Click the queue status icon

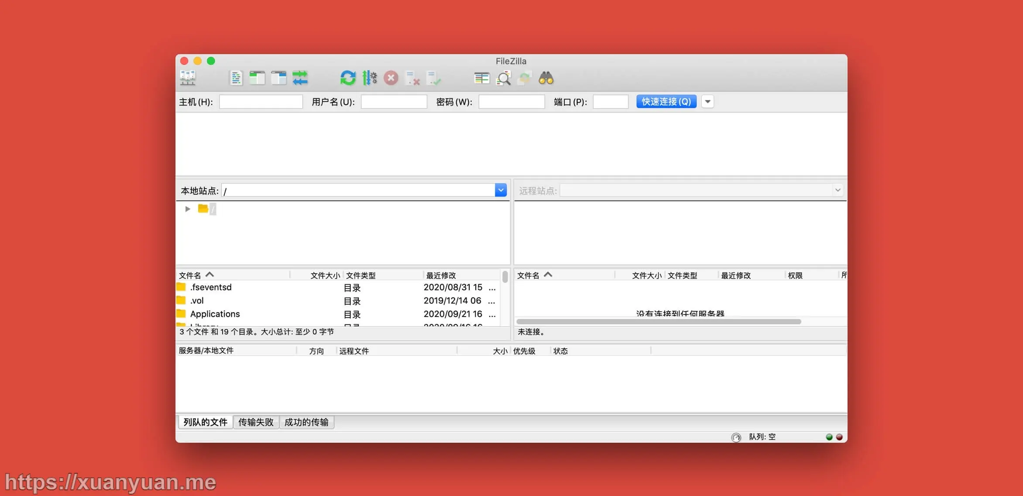736,437
